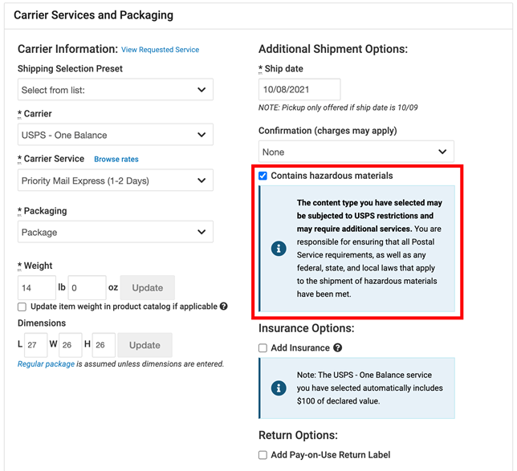Viewport: 517px width, 471px height.
Task: Open the Packaging dropdown
Action: click(116, 233)
